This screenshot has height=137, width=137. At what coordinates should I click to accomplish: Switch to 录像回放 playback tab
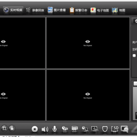point(35,10)
